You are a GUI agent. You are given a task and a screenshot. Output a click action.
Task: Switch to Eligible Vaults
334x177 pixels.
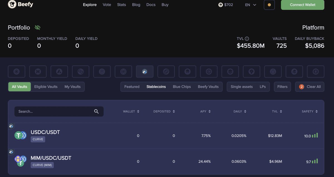(x=46, y=87)
